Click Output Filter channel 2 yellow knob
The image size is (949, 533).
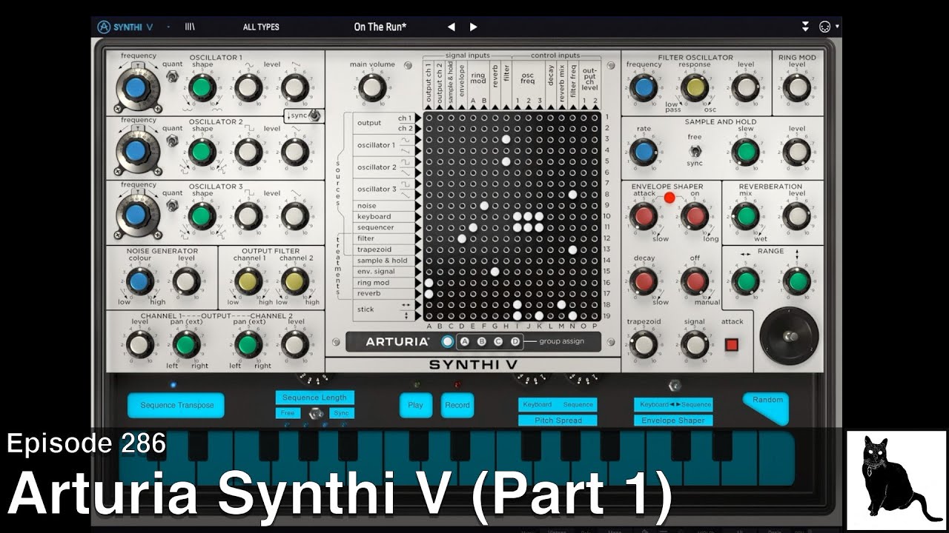tap(294, 281)
